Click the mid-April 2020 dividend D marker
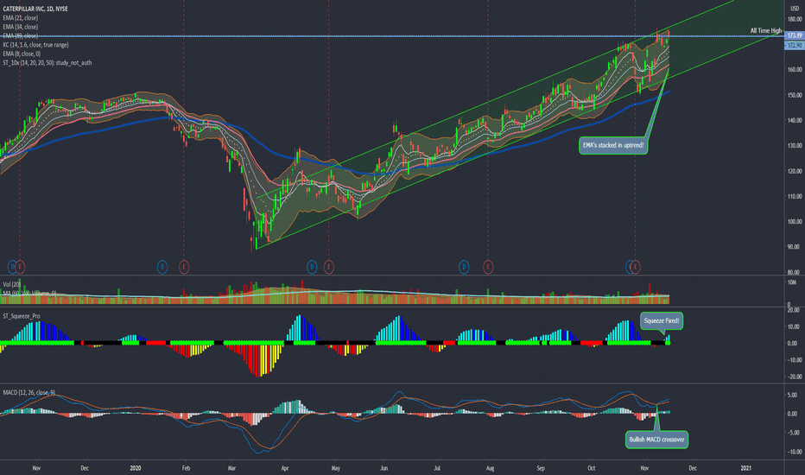The image size is (805, 475). pyautogui.click(x=312, y=267)
